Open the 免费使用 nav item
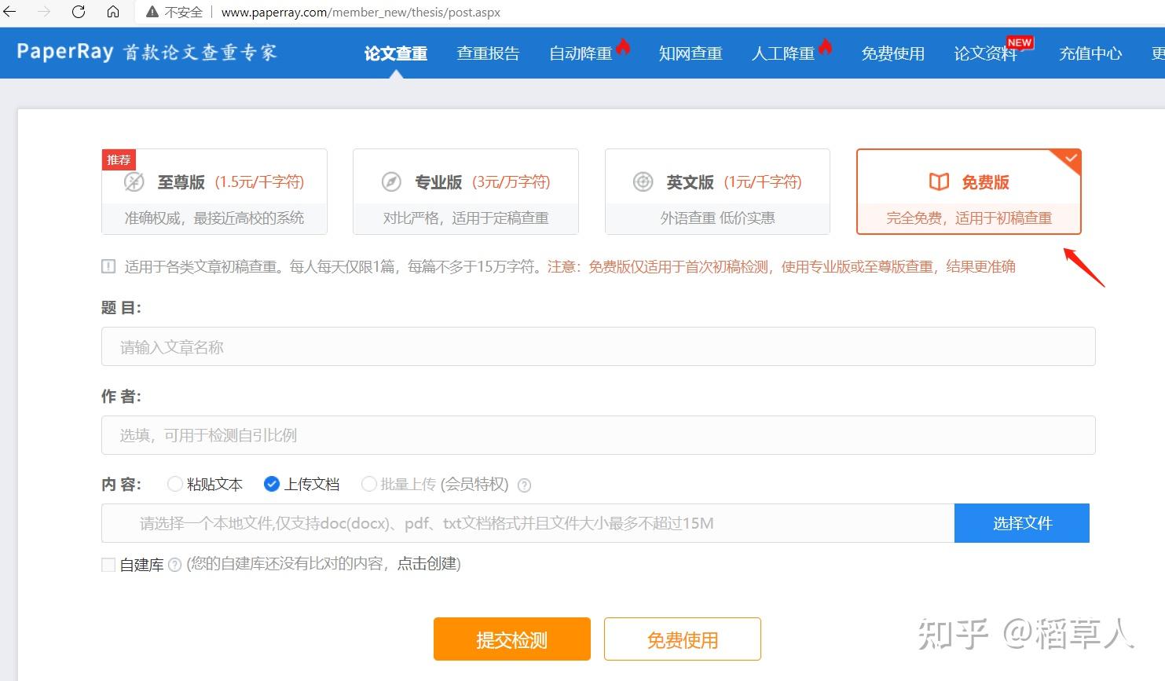1165x681 pixels. tap(893, 53)
